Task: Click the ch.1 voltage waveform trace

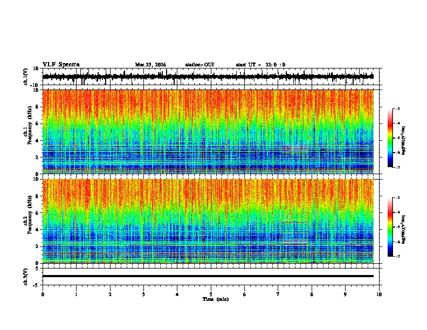Action: click(208, 77)
